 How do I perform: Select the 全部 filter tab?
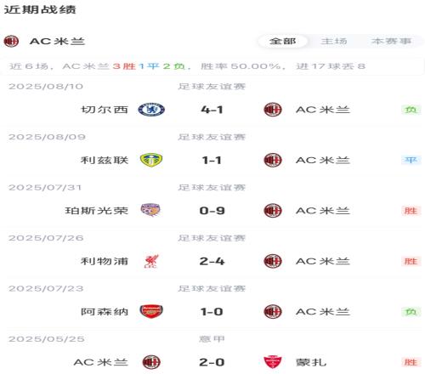(282, 42)
